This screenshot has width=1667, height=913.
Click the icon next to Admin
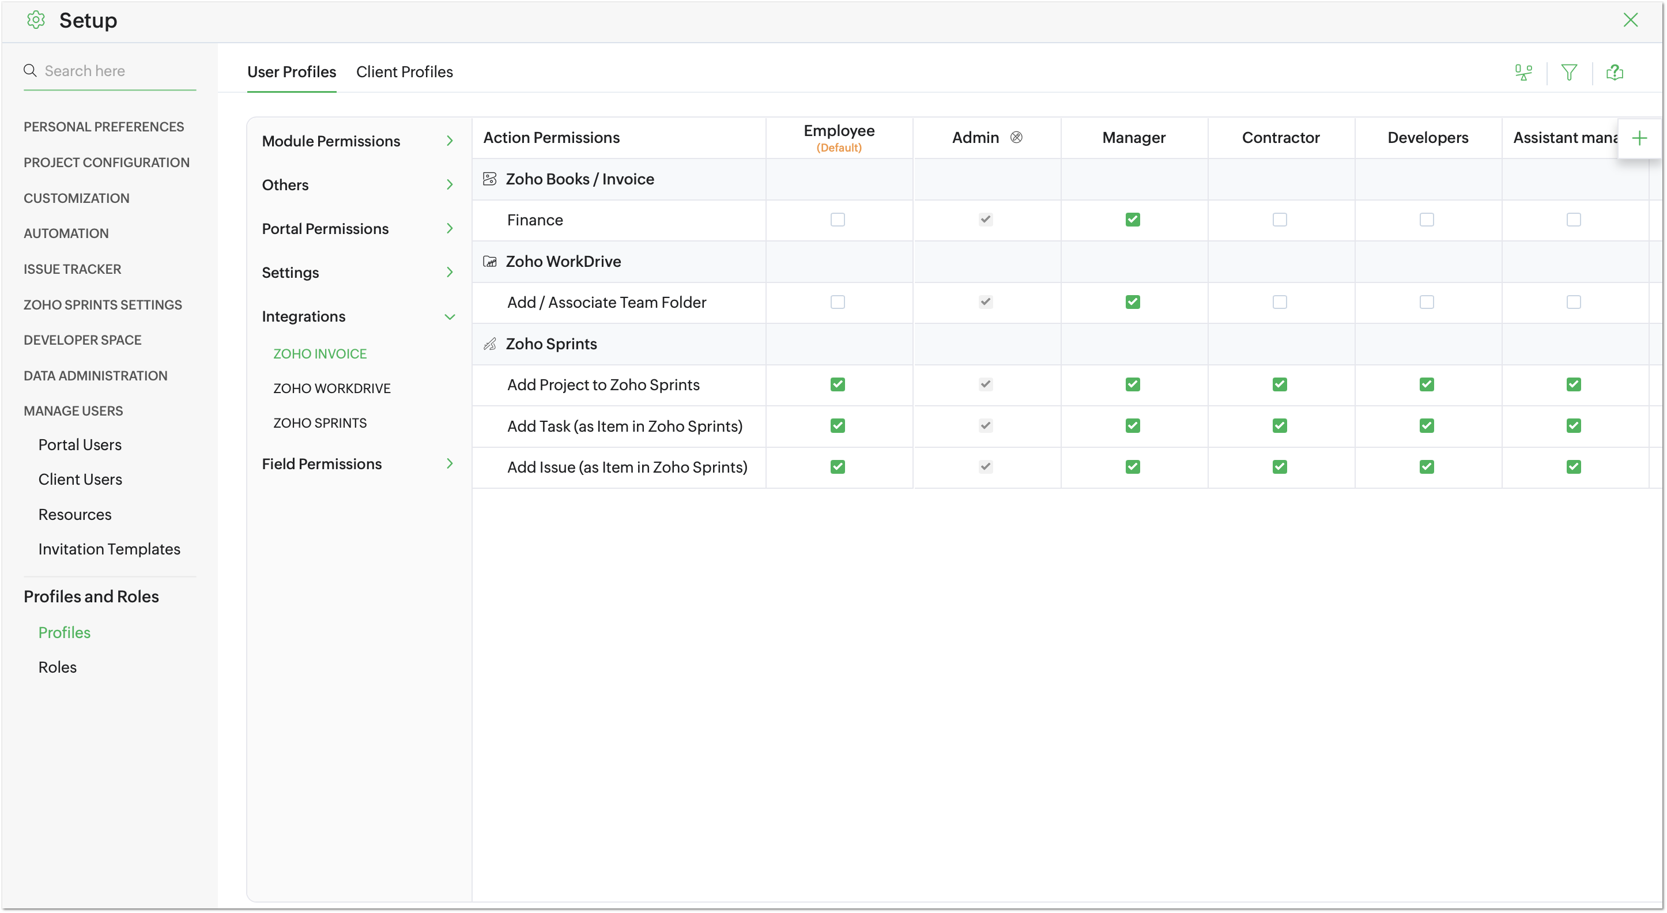[1016, 137]
